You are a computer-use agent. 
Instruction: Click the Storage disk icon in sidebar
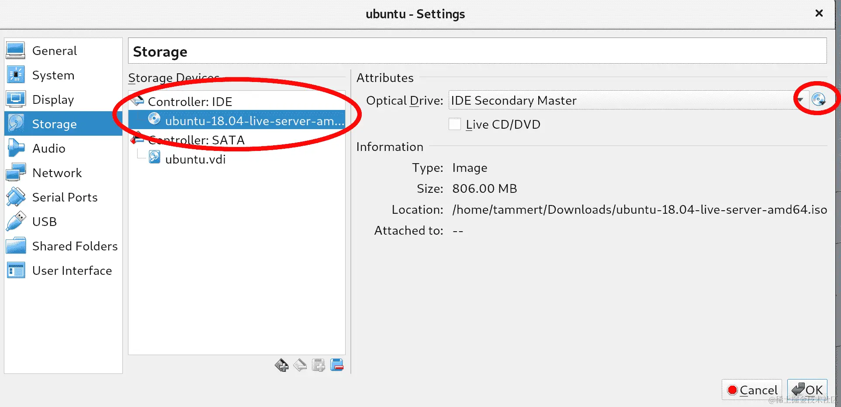click(16, 124)
